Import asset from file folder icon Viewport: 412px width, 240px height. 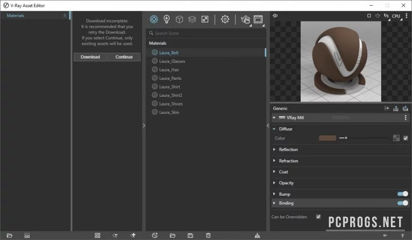[173, 235]
